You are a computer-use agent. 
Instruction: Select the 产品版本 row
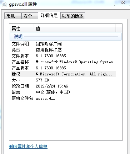click(x=63, y=68)
